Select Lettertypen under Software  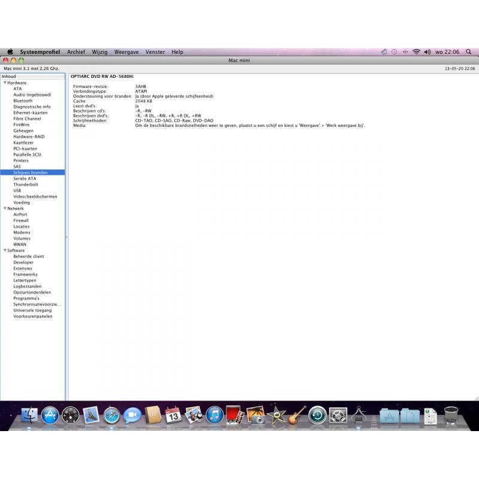25,280
